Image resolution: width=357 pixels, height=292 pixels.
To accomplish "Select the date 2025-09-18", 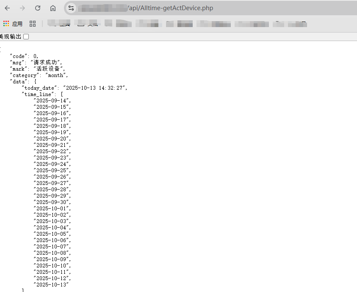I will [51, 126].
